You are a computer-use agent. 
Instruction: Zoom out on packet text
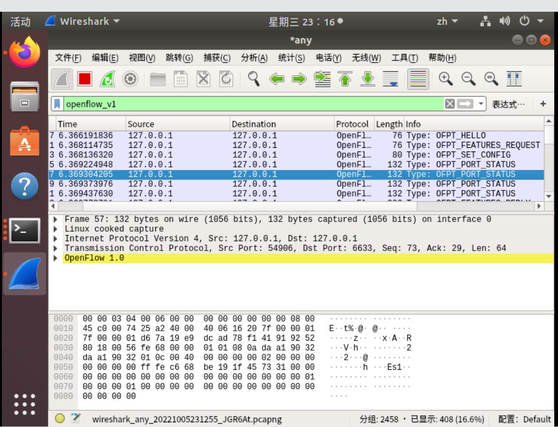click(468, 79)
